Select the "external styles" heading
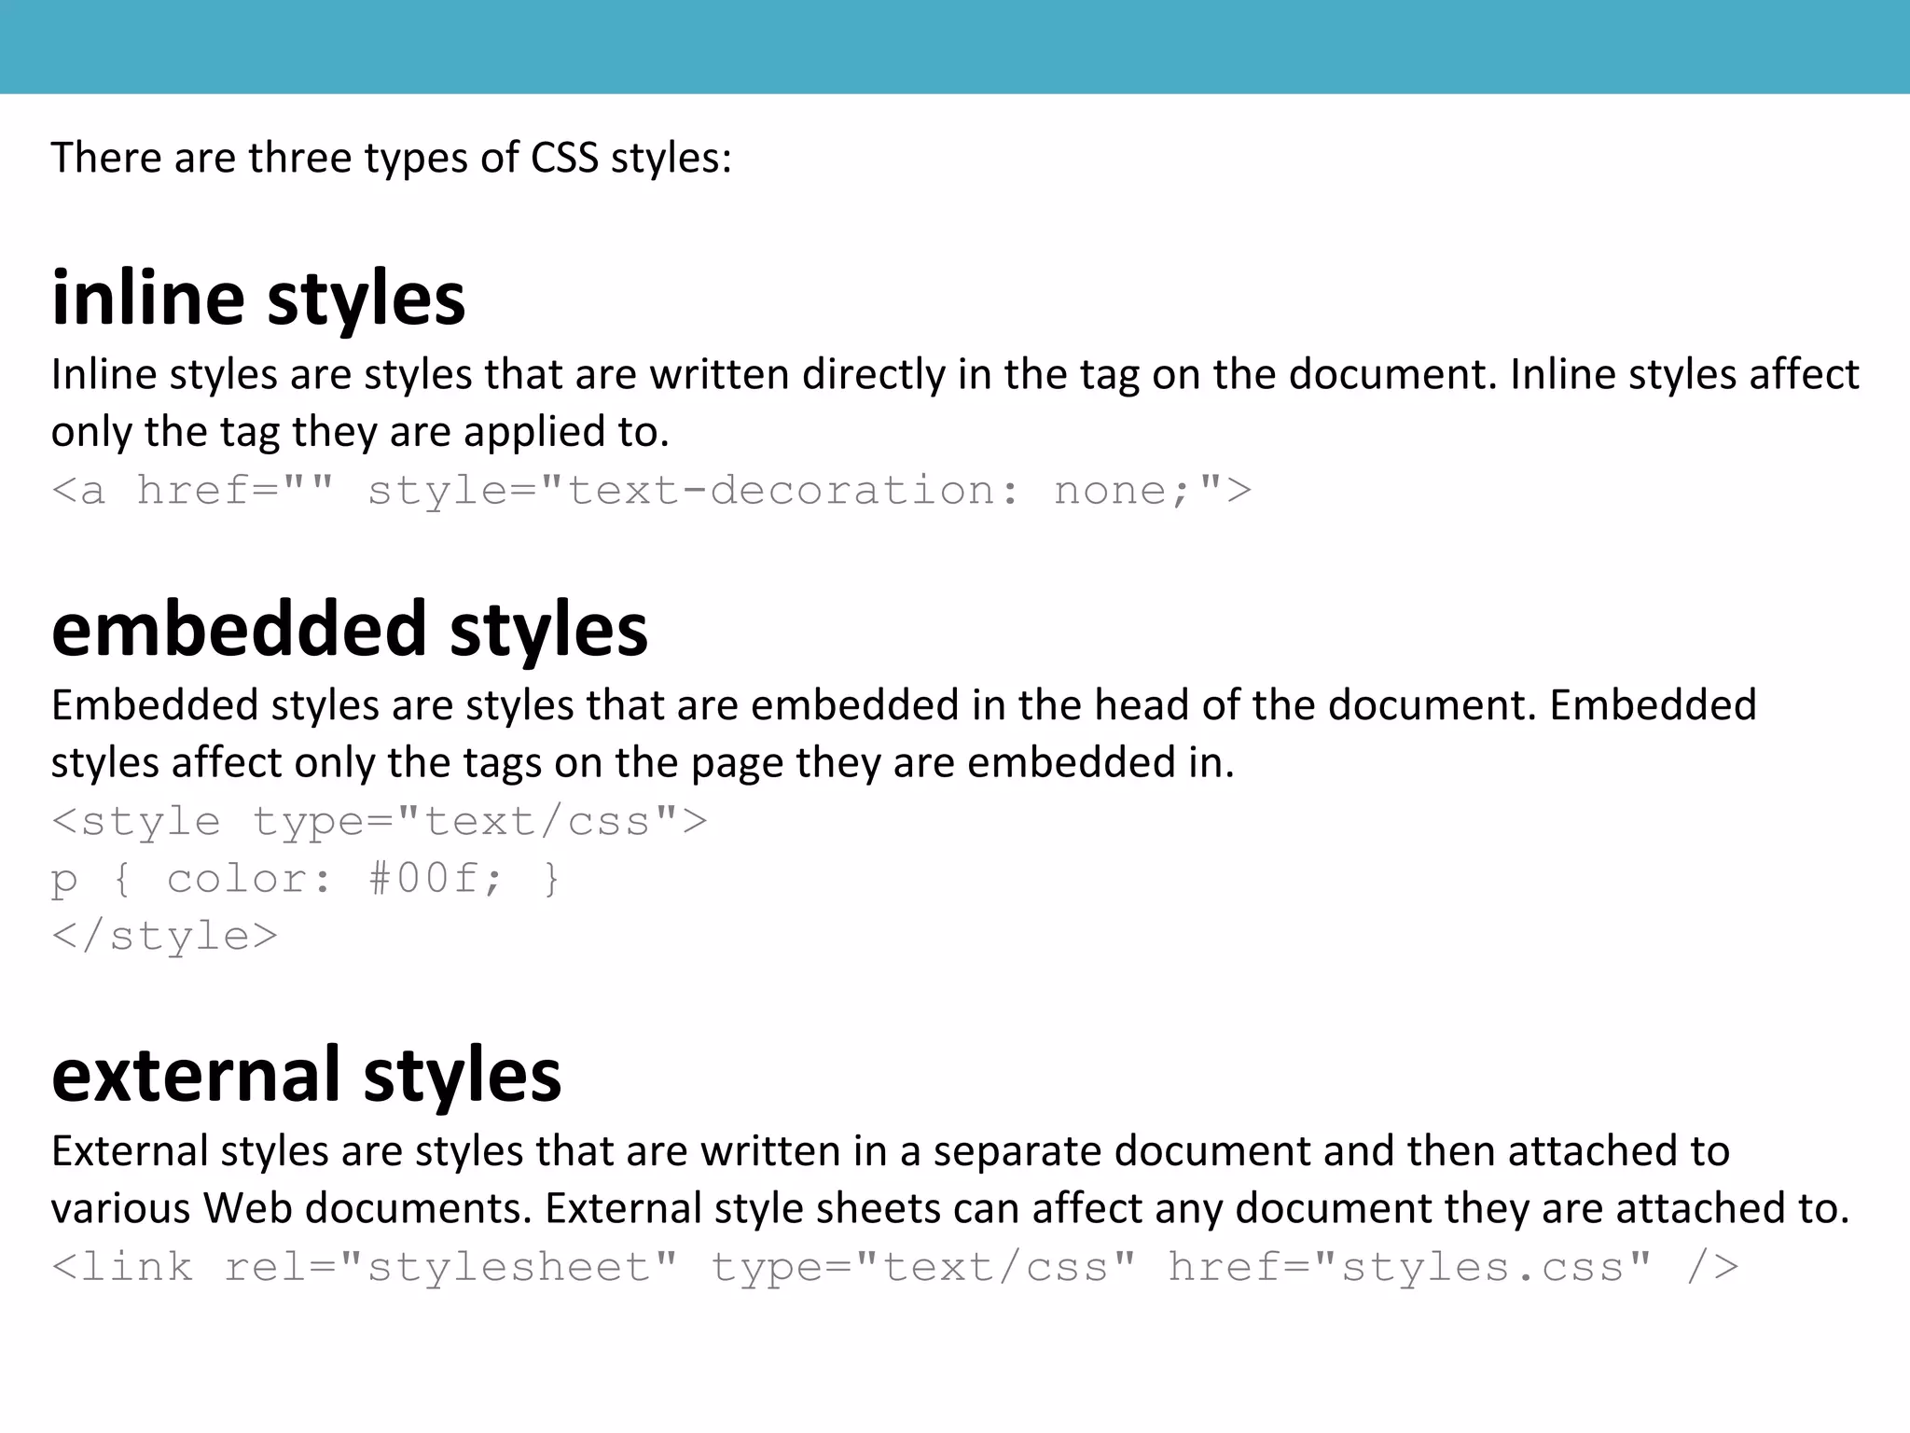Screen dimensions: 1910x1433 tap(307, 1076)
